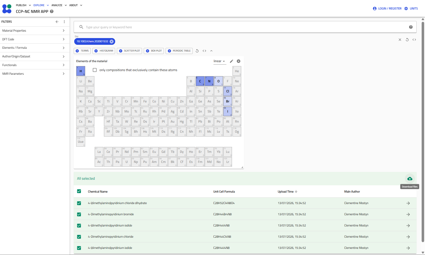This screenshot has height=255, width=425.
Task: Reset the dashboard beside Periodic Table button
Action: [197, 51]
